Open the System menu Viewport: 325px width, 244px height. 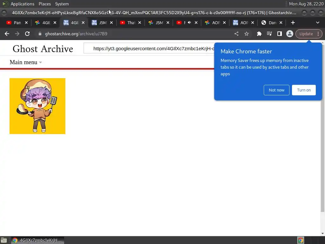(x=62, y=4)
